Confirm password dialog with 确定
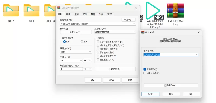The height and width of the screenshot is (103, 216). pyautogui.click(x=150, y=94)
